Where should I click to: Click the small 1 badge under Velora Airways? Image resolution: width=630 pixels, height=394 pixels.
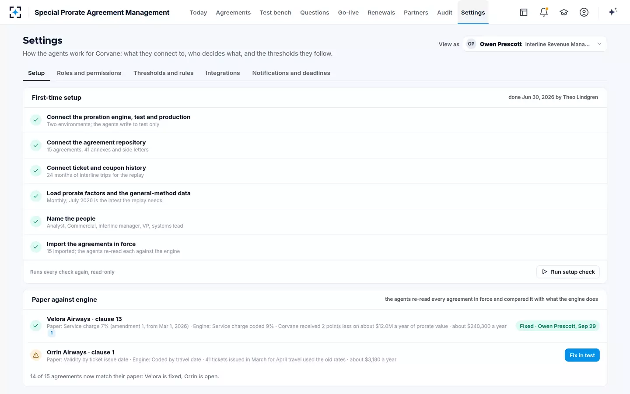(x=52, y=333)
